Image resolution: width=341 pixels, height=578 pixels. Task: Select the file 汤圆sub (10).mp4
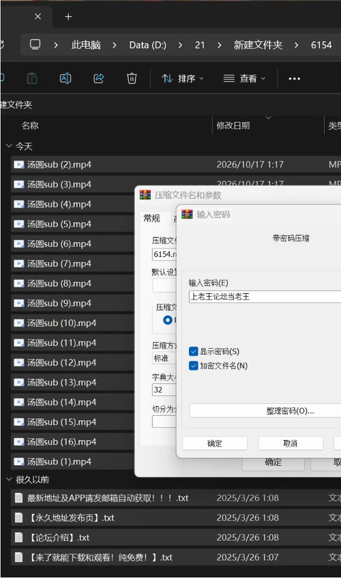pyautogui.click(x=72, y=323)
